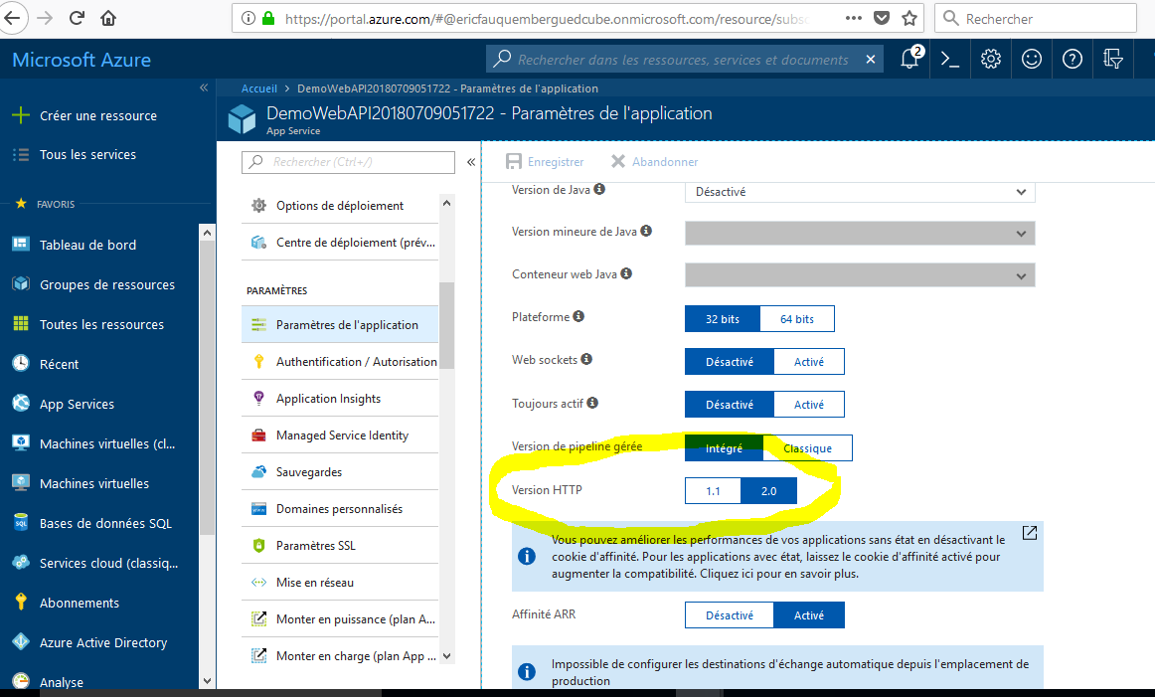
Task: Open the Azure help question mark
Action: tap(1072, 59)
